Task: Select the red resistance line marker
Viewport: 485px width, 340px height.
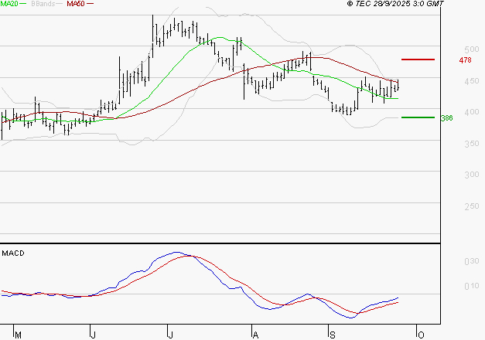Action: [x=418, y=59]
